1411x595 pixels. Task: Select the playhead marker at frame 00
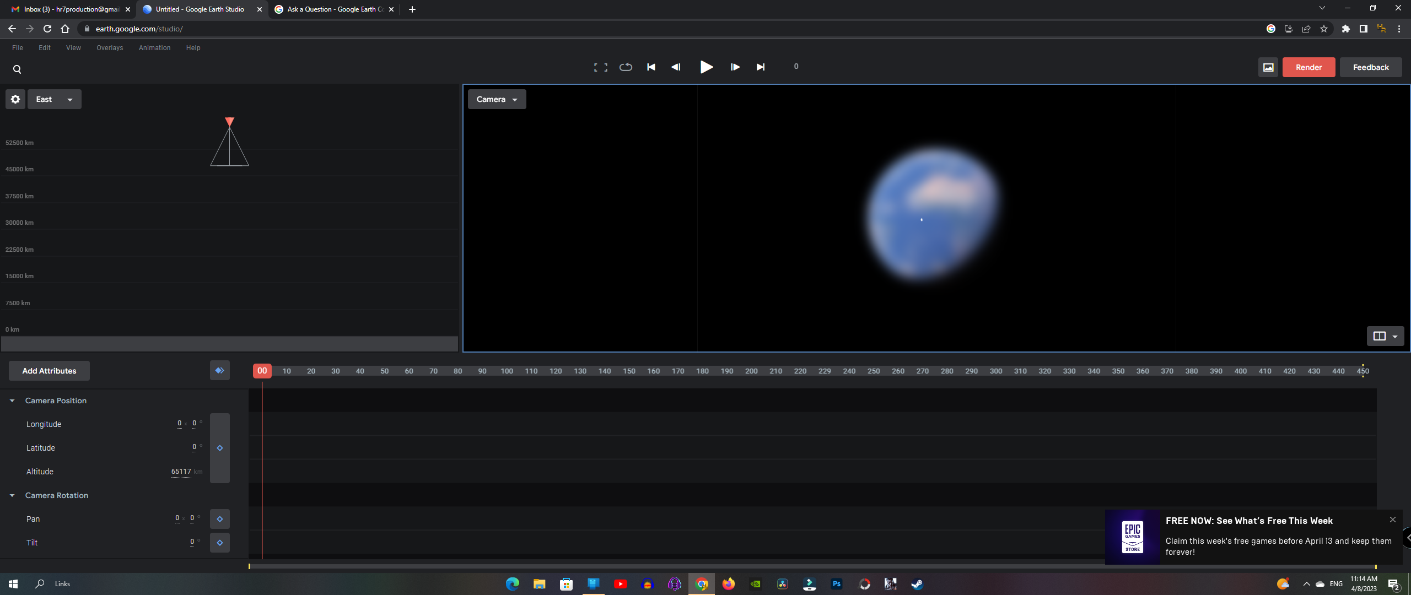tap(262, 371)
